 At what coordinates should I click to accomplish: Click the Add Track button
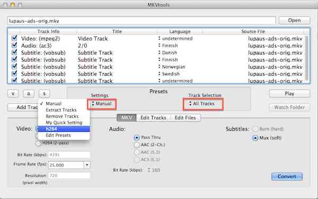point(23,107)
